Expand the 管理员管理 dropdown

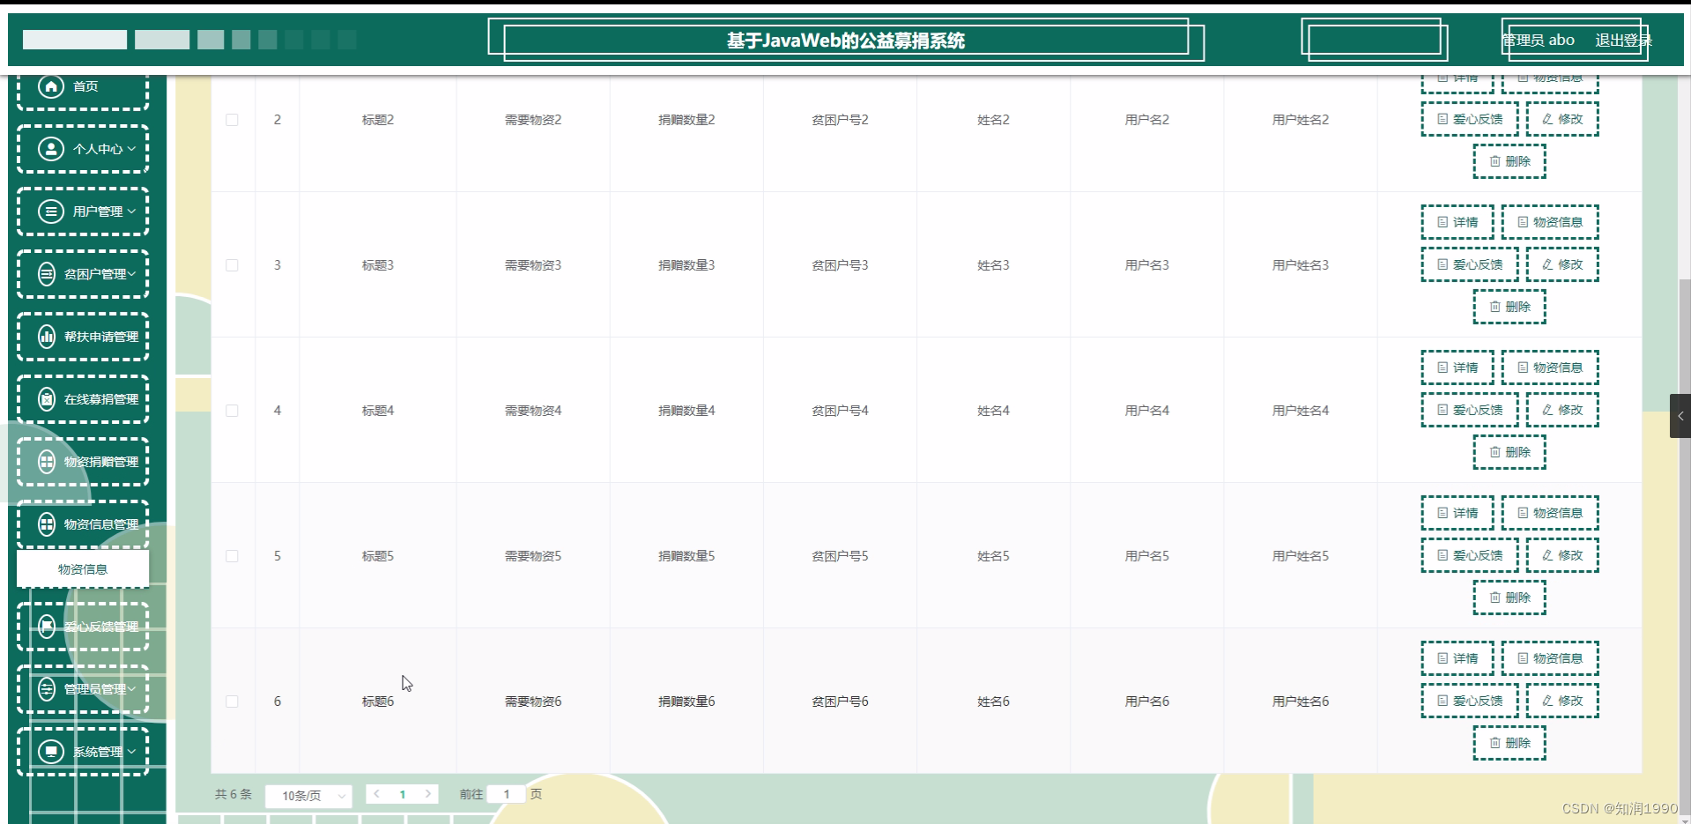[x=130, y=689]
